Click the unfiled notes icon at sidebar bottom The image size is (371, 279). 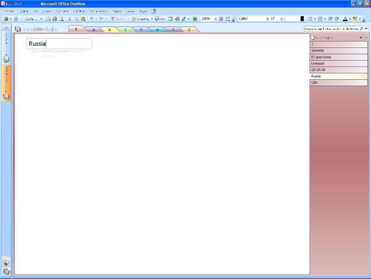[x=6, y=263]
